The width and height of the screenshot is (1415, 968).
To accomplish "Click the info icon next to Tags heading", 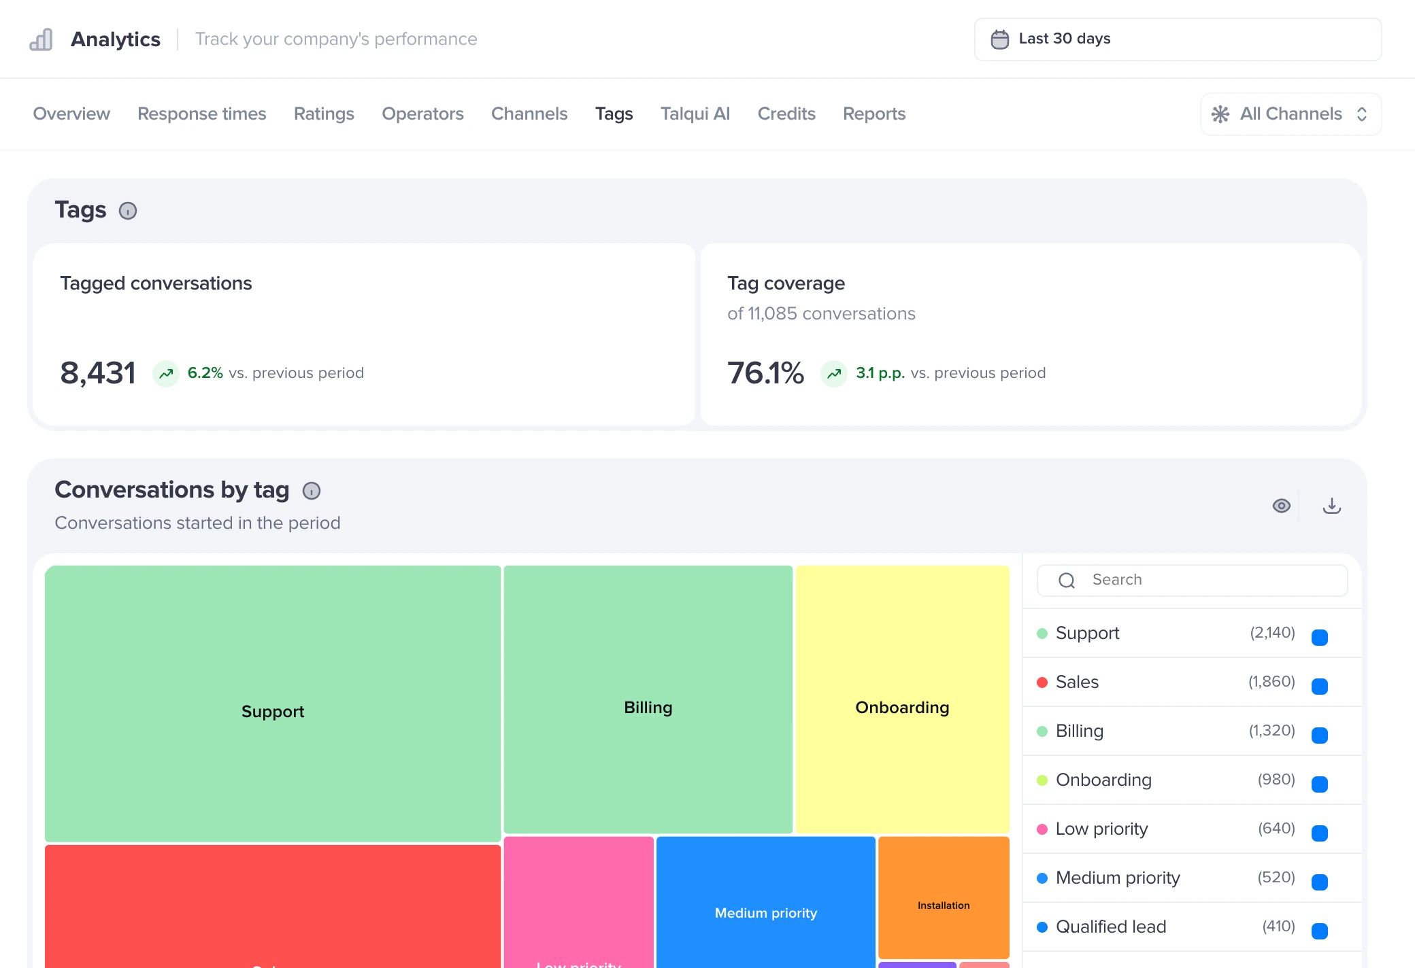I will tap(128, 211).
